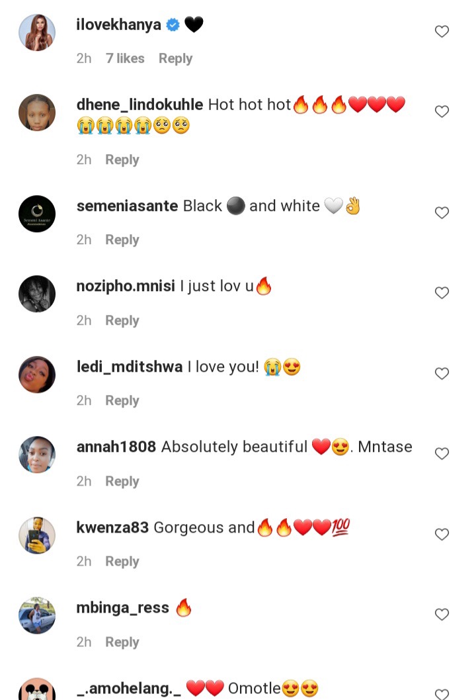Like mbinga_ress's fire emoji comment
Image resolution: width=476 pixels, height=700 pixels.
(x=442, y=614)
